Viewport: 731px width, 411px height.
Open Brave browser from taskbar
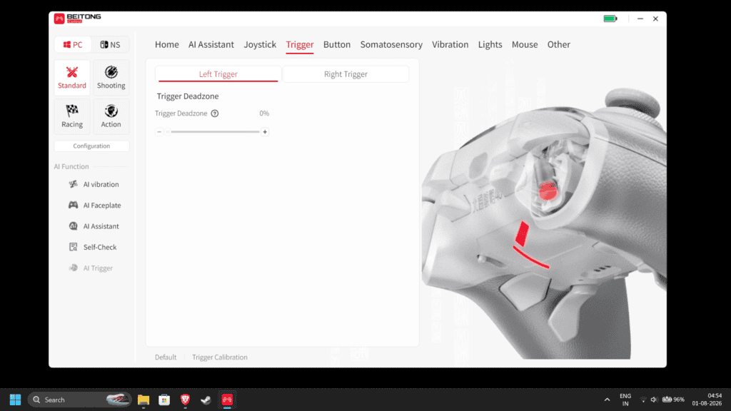185,400
